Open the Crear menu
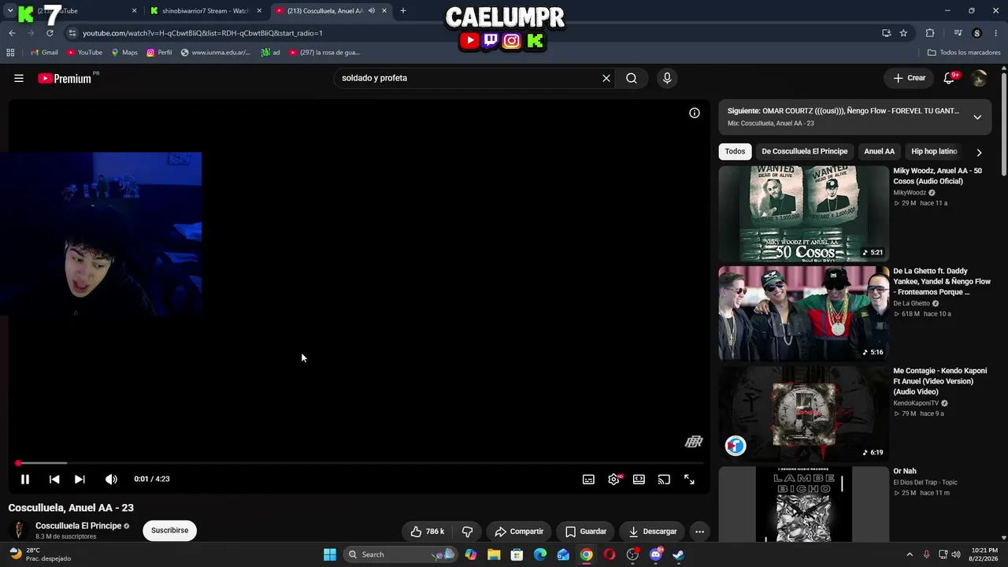 point(909,78)
